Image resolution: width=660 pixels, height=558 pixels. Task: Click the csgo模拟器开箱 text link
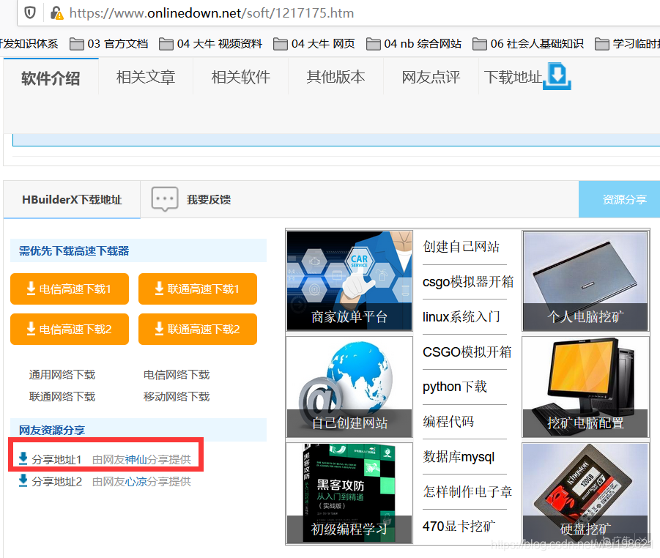(468, 281)
